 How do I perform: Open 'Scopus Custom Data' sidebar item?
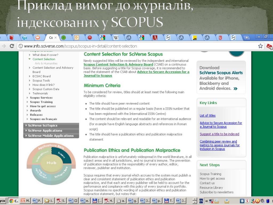point(46,89)
